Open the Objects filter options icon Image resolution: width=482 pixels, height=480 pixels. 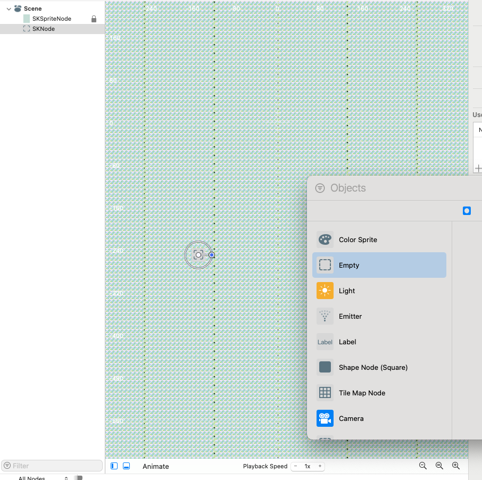(320, 188)
